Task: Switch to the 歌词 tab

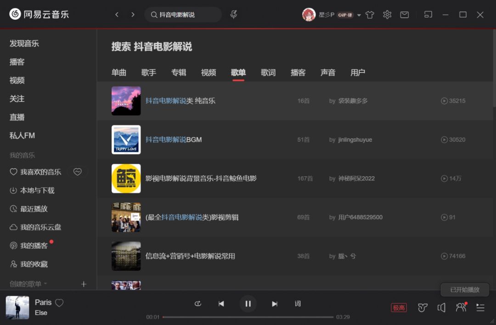Action: 268,73
